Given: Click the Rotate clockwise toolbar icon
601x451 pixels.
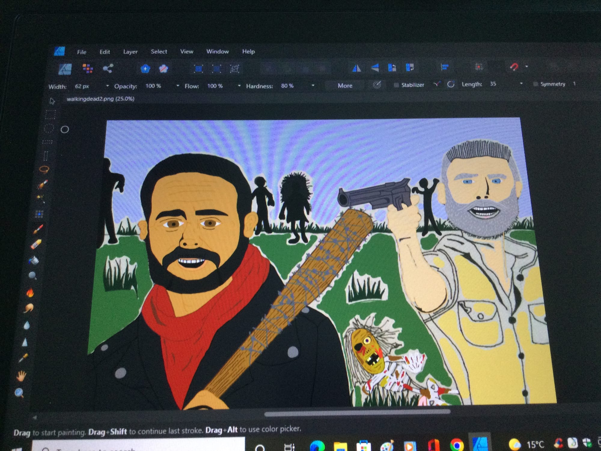Looking at the screenshot, I should [410, 67].
